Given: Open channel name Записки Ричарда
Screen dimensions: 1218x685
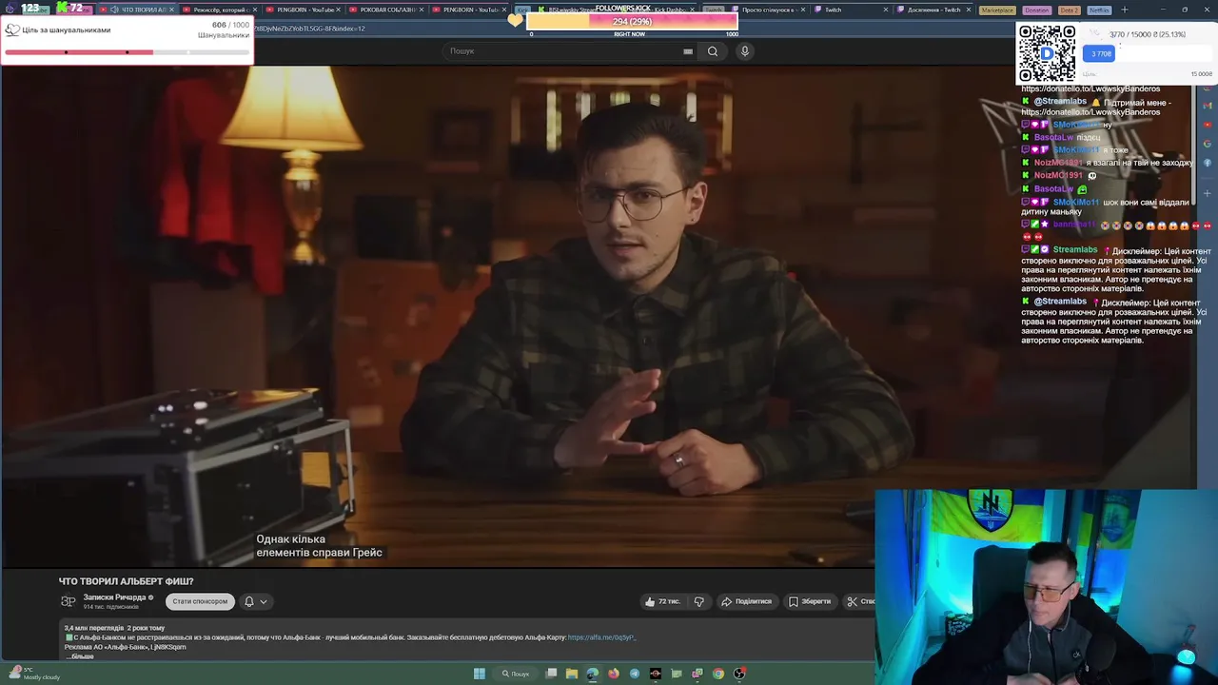Looking at the screenshot, I should (114, 597).
